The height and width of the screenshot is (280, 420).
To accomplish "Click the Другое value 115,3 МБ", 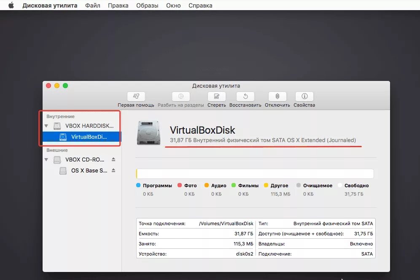I will click(x=280, y=194).
